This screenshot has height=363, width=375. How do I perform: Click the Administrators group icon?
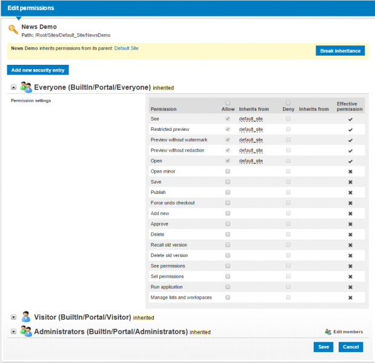point(26,331)
